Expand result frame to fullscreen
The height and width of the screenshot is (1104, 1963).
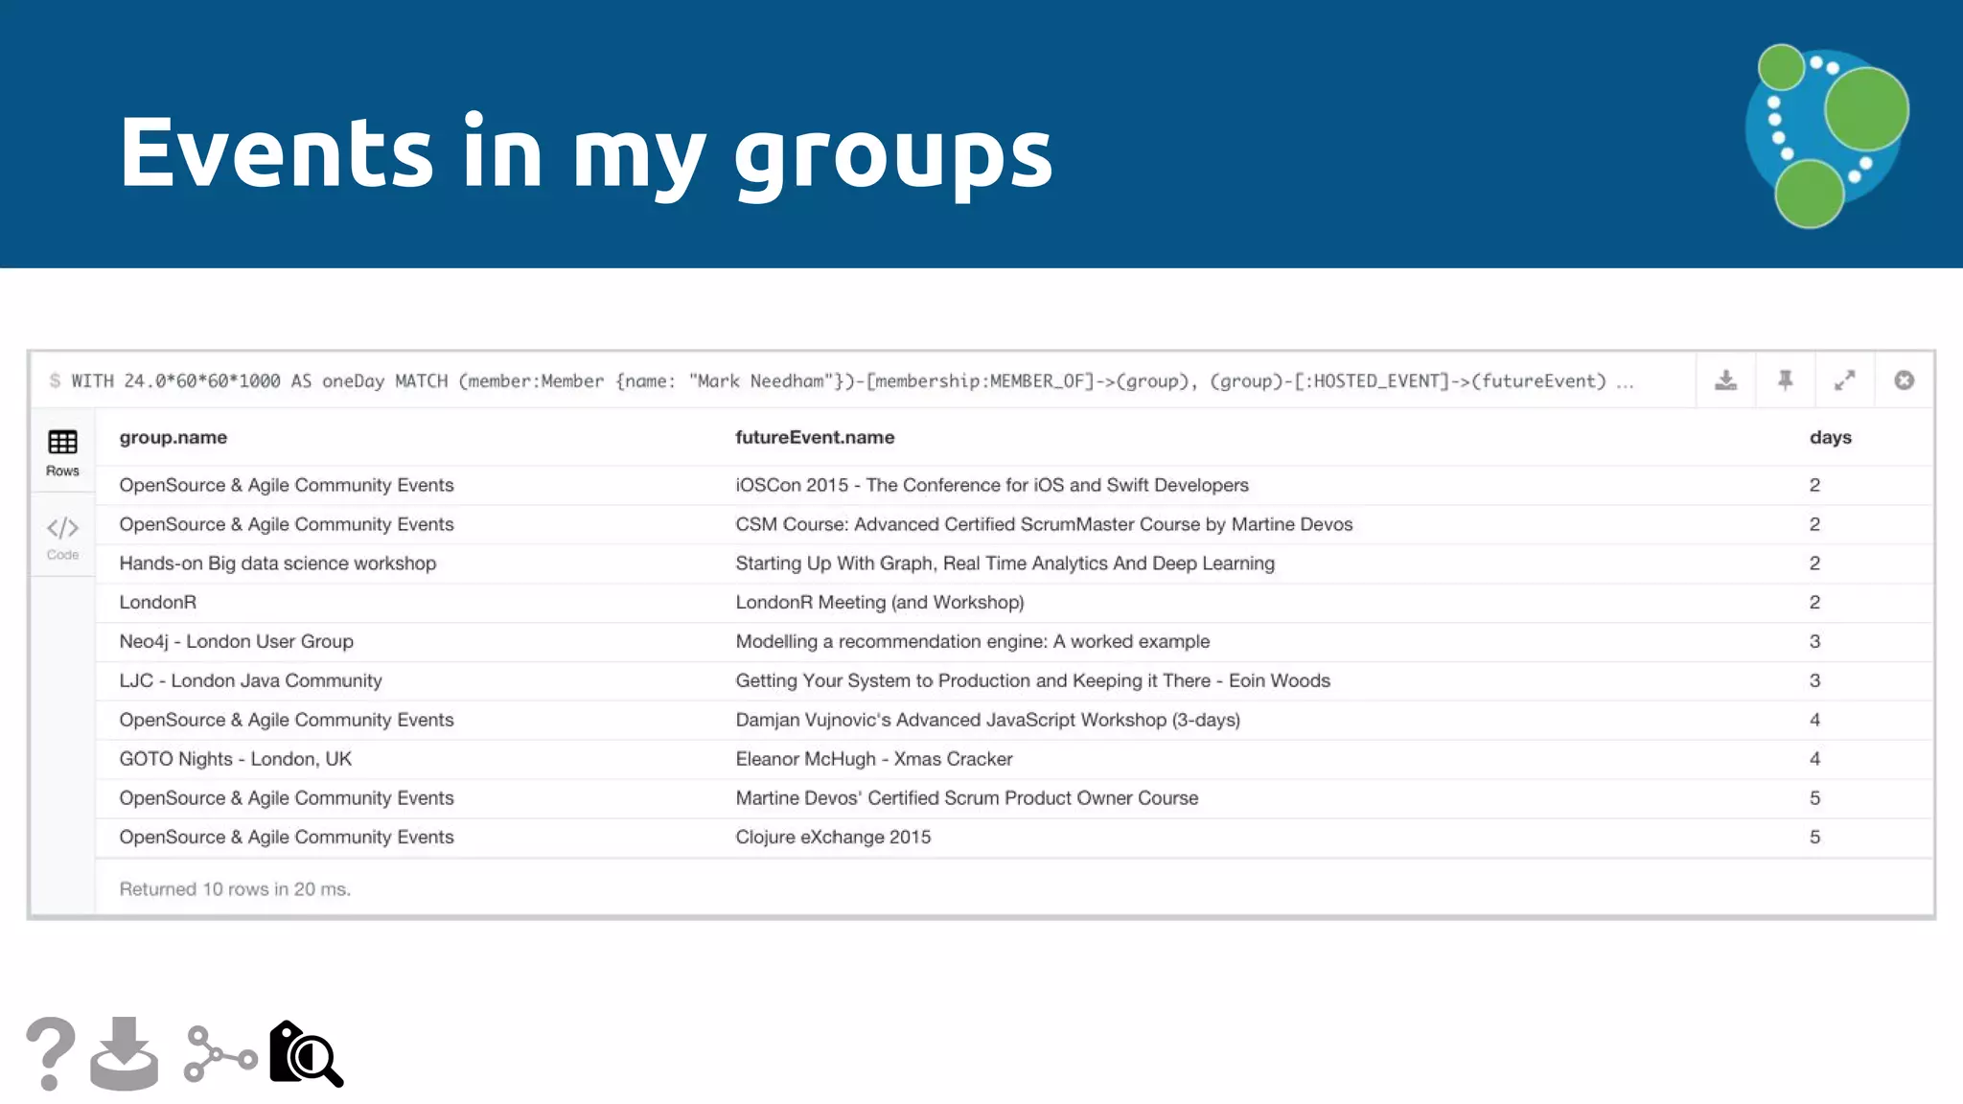(1844, 380)
